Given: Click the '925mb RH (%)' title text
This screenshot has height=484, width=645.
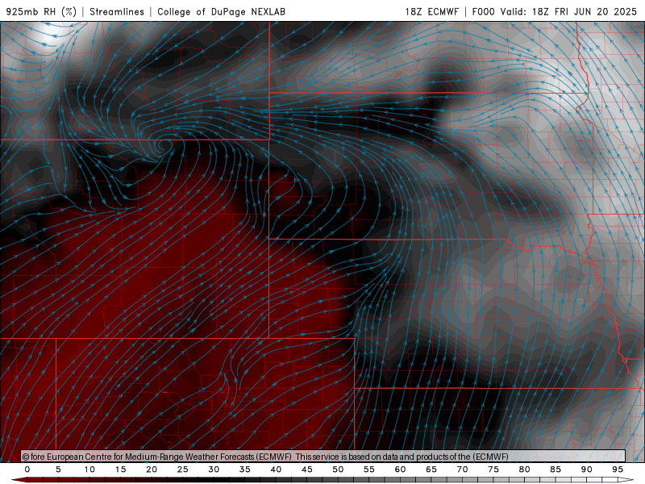Looking at the screenshot, I should click(41, 11).
